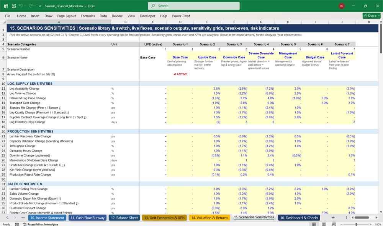Open the File menu
This screenshot has height=226, width=383.
pyautogui.click(x=8, y=16)
